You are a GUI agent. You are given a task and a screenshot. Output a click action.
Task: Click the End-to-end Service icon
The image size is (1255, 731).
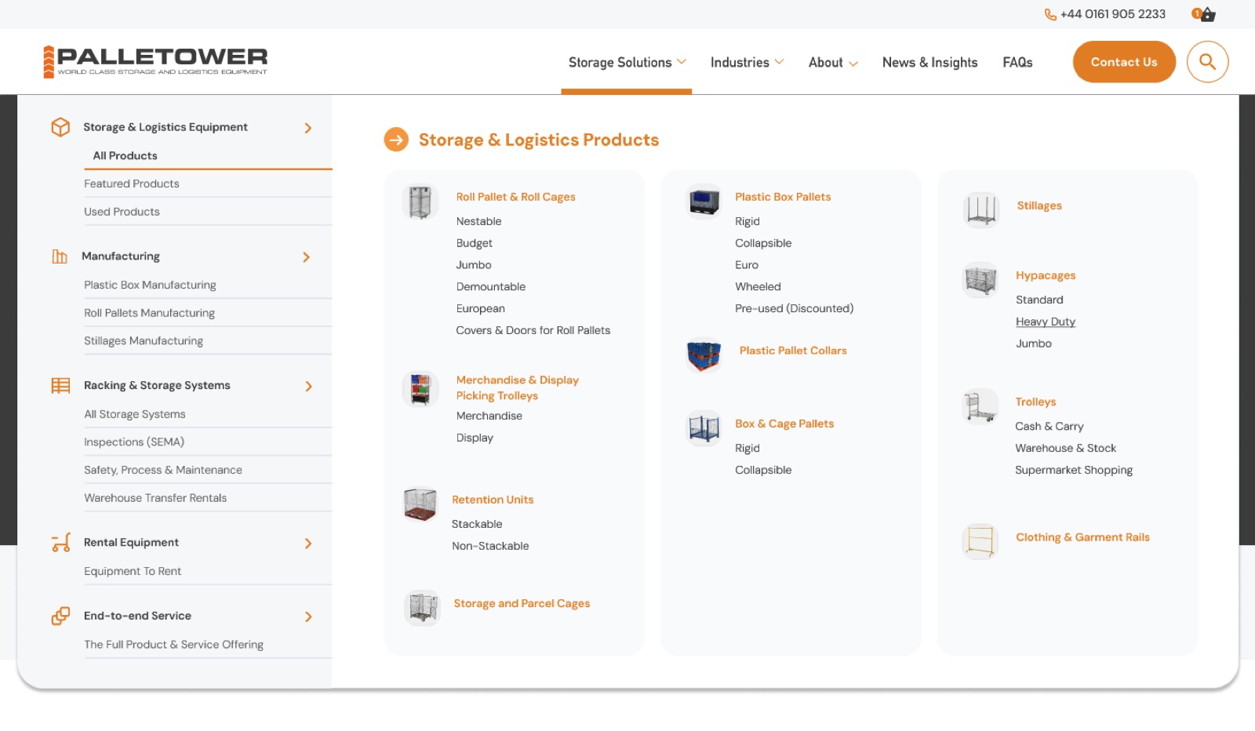tap(60, 616)
